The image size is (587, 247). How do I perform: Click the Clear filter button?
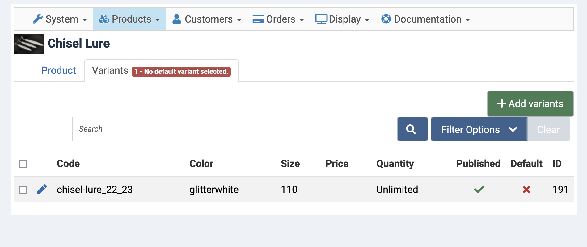tap(548, 129)
